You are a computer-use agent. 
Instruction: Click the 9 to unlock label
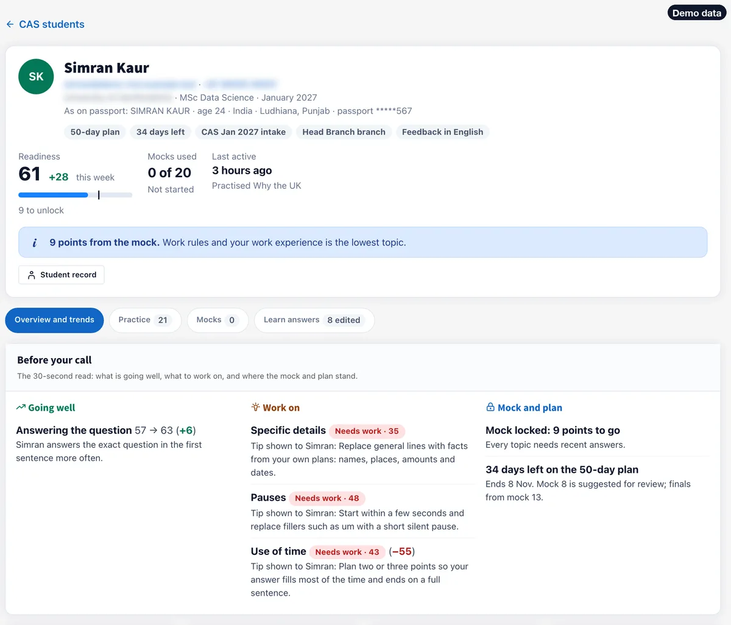[41, 210]
